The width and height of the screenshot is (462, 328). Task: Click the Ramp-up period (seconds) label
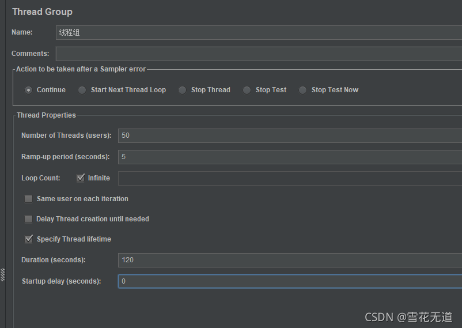(66, 157)
